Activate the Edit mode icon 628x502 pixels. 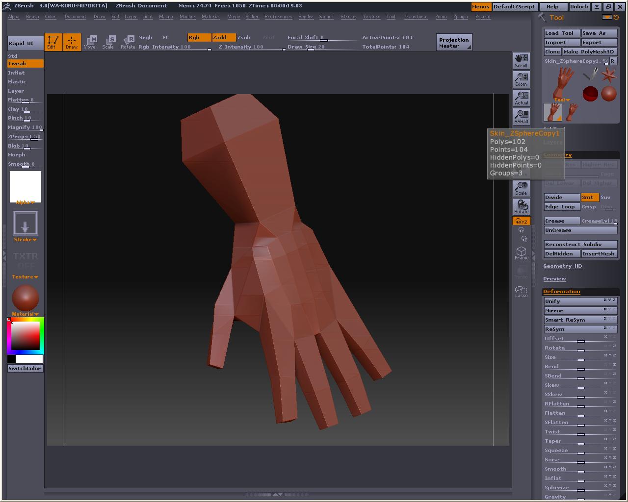[52, 42]
